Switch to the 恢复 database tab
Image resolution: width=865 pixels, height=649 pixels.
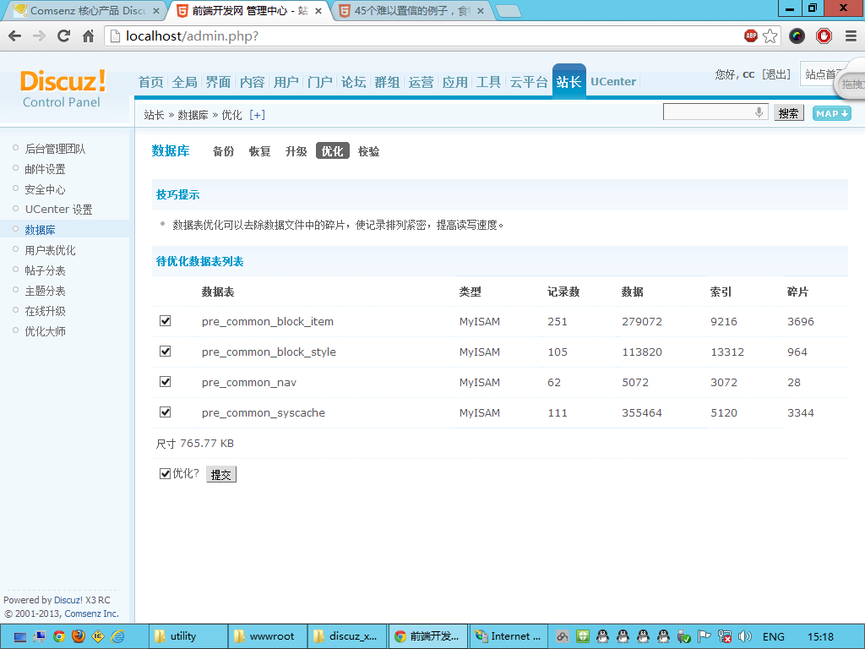pos(260,151)
